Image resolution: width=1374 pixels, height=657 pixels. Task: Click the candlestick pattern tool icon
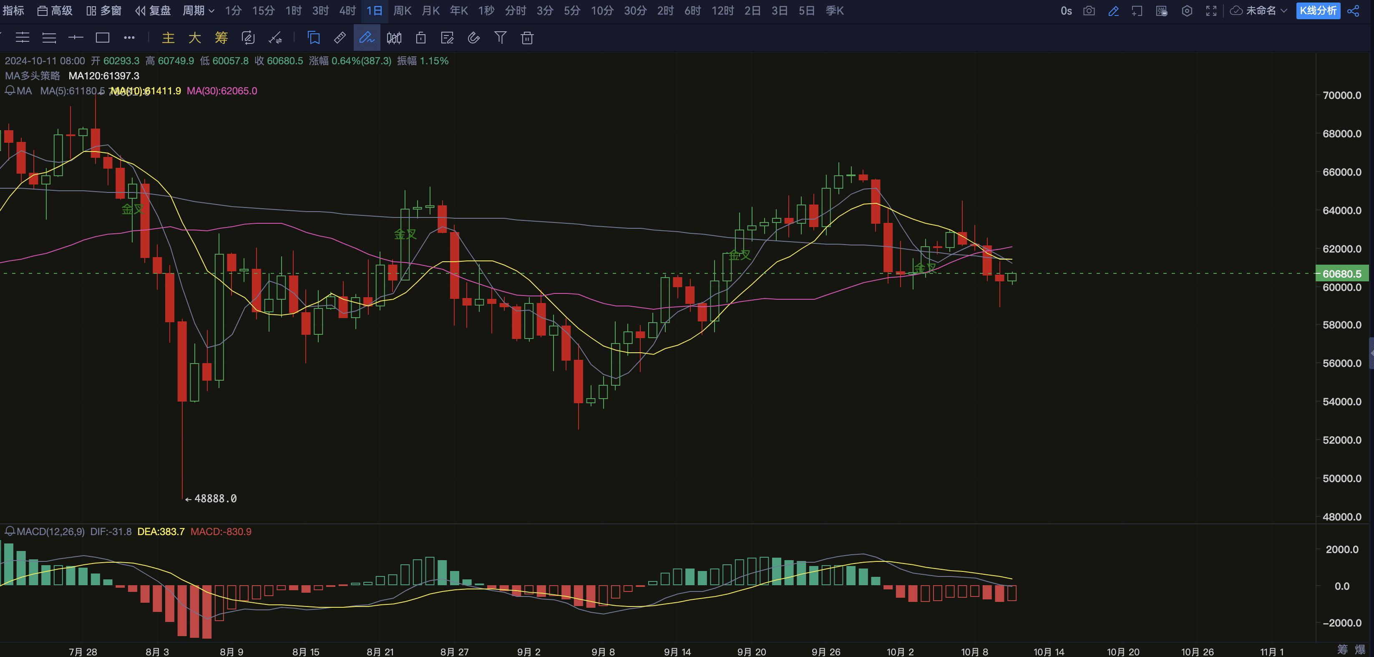coord(394,38)
